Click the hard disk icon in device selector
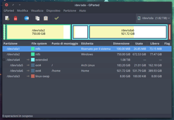This screenshot has height=120, width=174. [x=139, y=18]
